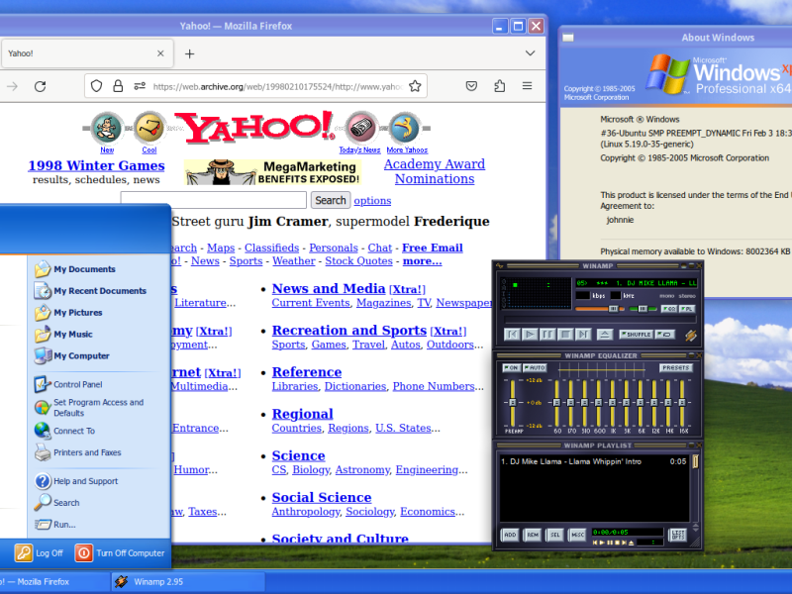Click the Winamp lightning bolt about icon
792x594 pixels.
pyautogui.click(x=690, y=335)
